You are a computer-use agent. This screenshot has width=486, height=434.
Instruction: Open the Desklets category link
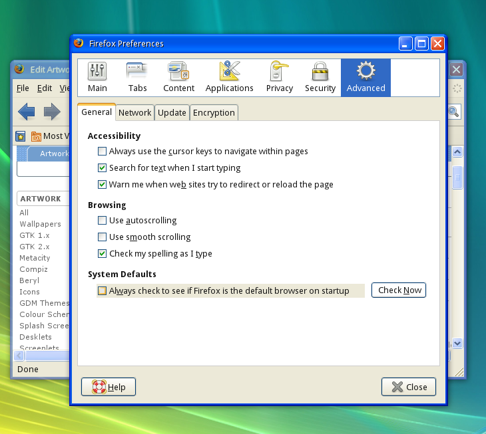35,337
